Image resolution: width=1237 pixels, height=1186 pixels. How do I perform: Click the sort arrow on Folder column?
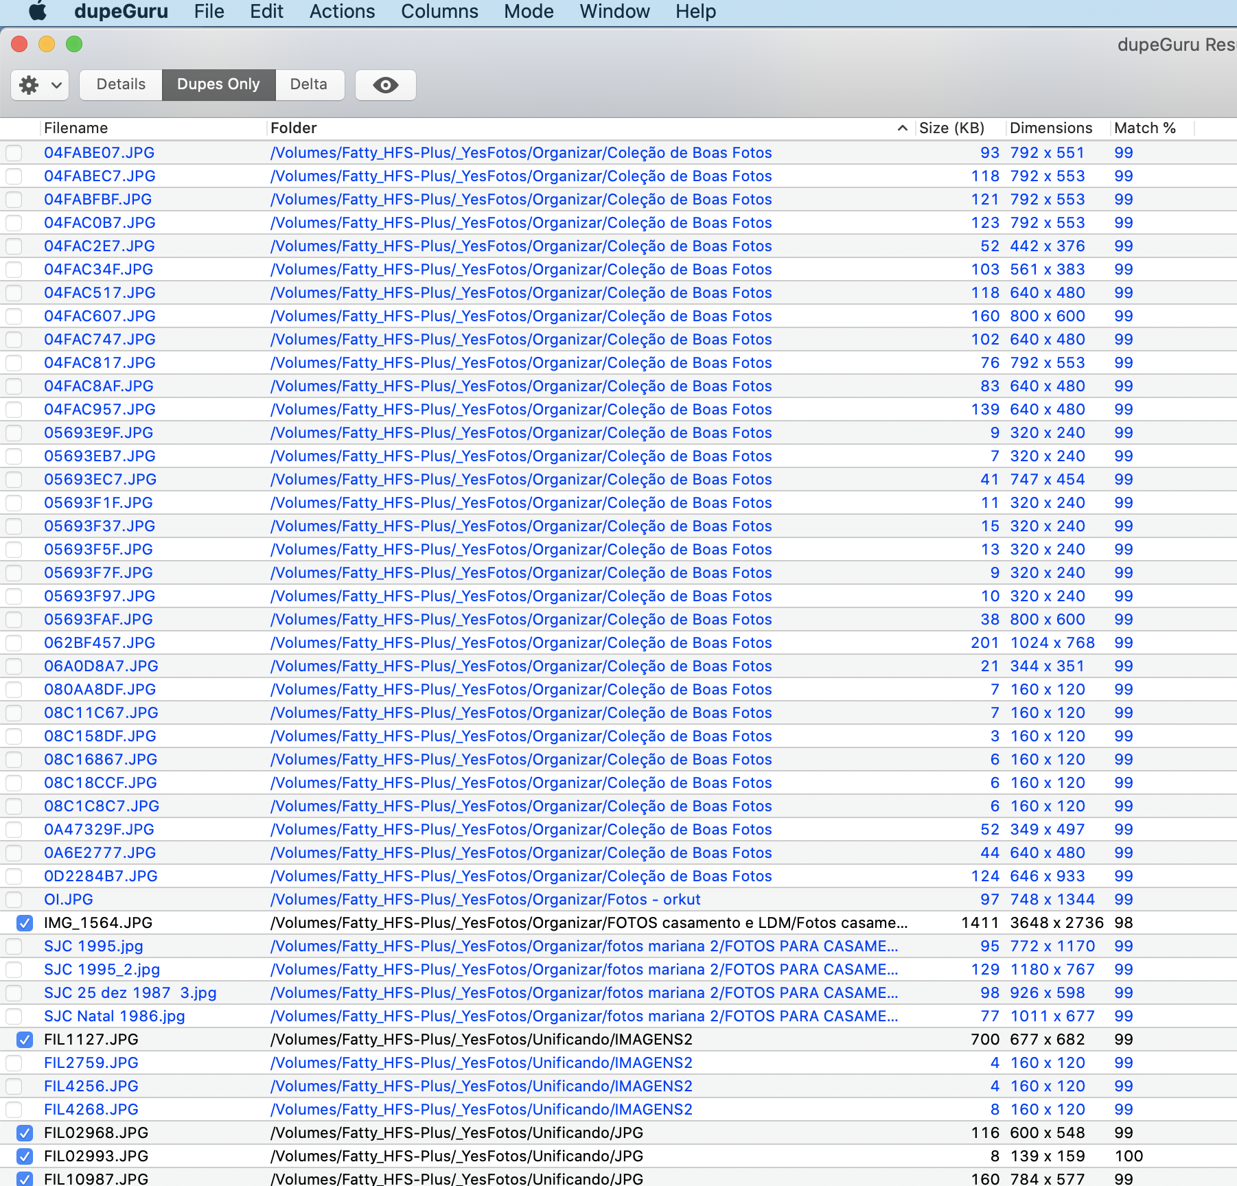(x=902, y=128)
